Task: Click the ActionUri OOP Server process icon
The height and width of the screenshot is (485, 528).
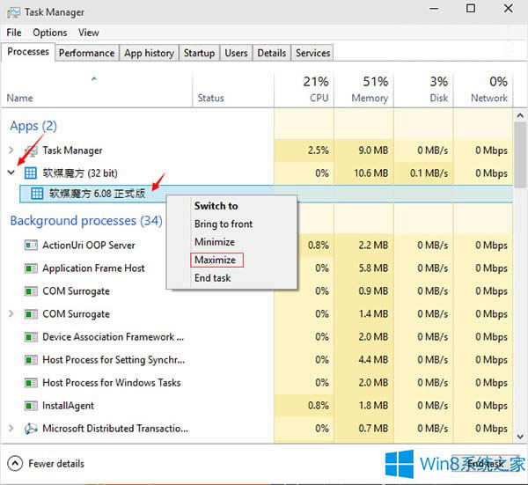Action: 31,246
